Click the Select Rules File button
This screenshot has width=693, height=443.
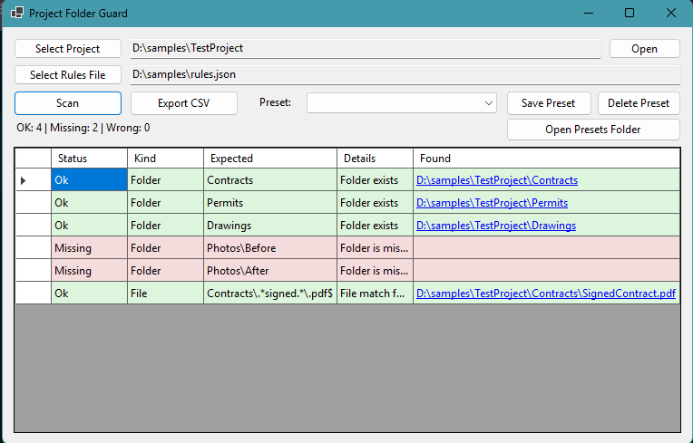pos(68,75)
